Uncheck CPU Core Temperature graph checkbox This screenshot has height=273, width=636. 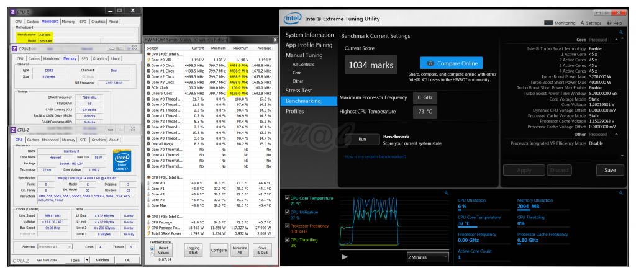click(x=287, y=199)
